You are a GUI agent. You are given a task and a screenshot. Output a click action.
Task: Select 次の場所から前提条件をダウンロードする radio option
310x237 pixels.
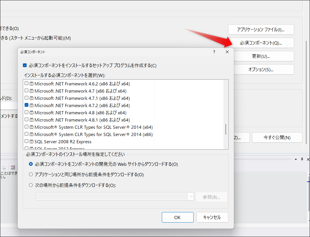point(31,185)
